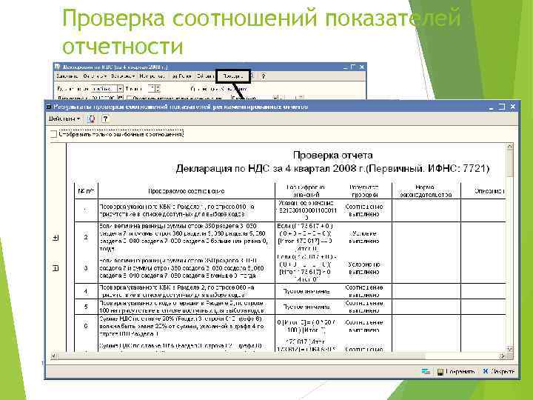Click 'Норма законодательства' column header
533x400 pixels.
coord(426,191)
